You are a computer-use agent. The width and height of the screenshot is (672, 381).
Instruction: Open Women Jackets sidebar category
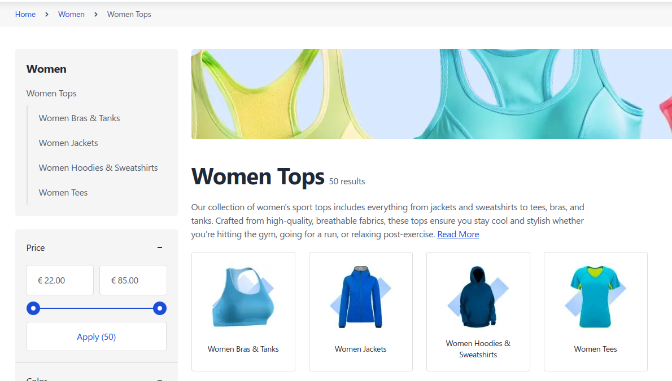pos(68,143)
